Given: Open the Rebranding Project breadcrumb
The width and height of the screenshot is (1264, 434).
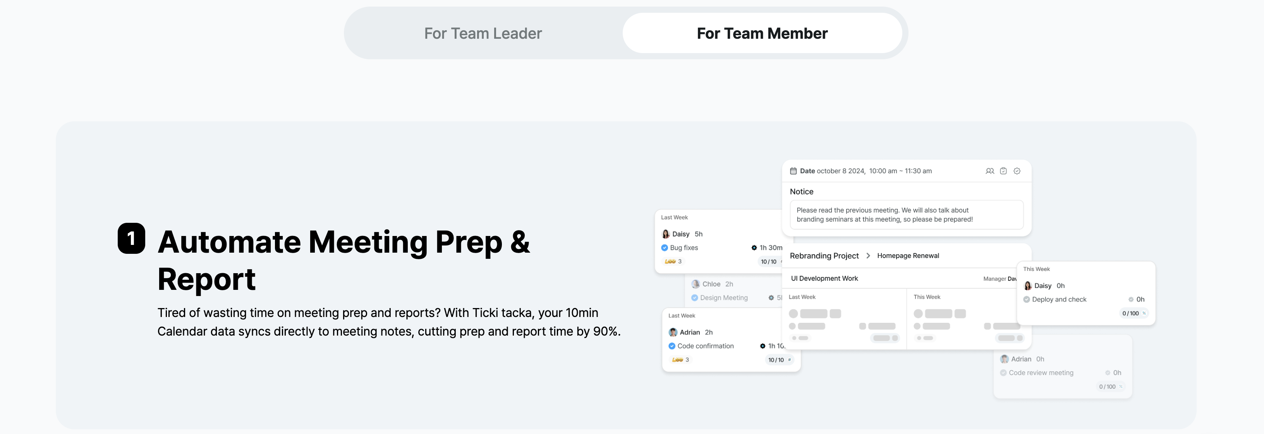Looking at the screenshot, I should 824,256.
